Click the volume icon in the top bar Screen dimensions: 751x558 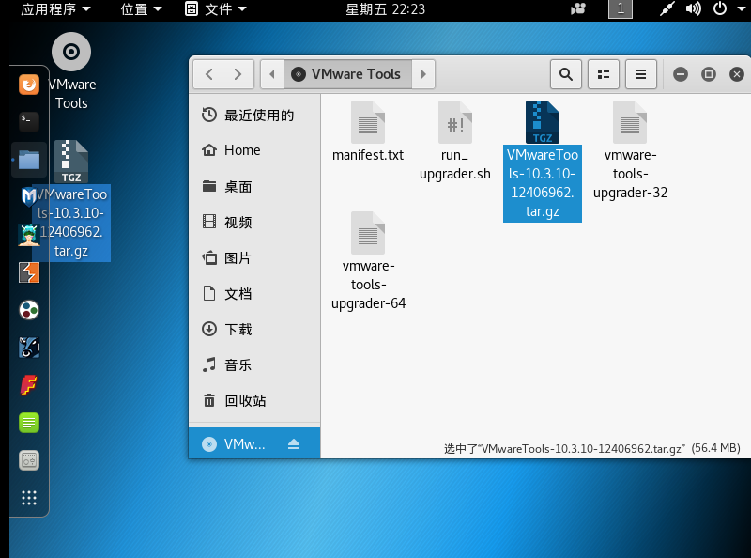coord(693,10)
